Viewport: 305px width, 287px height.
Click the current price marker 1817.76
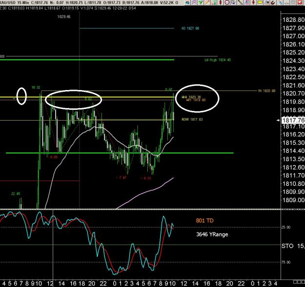coord(293,120)
